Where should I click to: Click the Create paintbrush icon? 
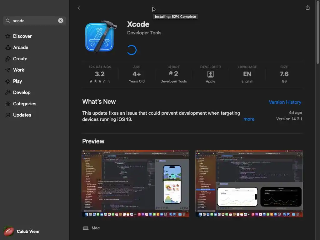pyautogui.click(x=8, y=58)
